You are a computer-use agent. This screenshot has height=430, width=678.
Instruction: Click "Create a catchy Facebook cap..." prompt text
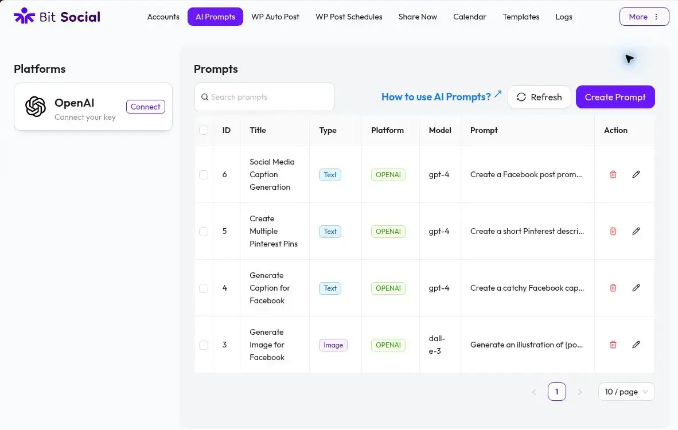pos(527,288)
